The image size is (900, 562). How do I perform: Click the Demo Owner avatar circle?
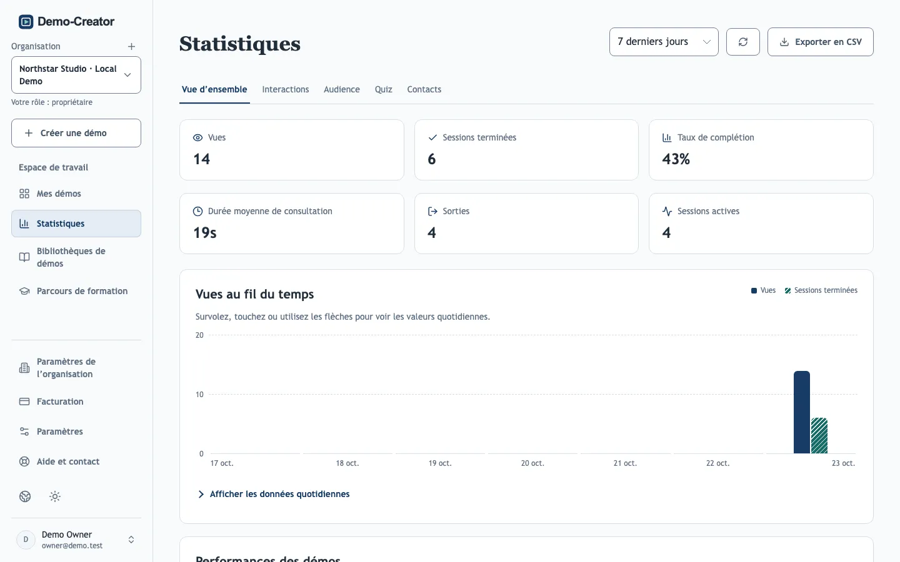[26, 540]
